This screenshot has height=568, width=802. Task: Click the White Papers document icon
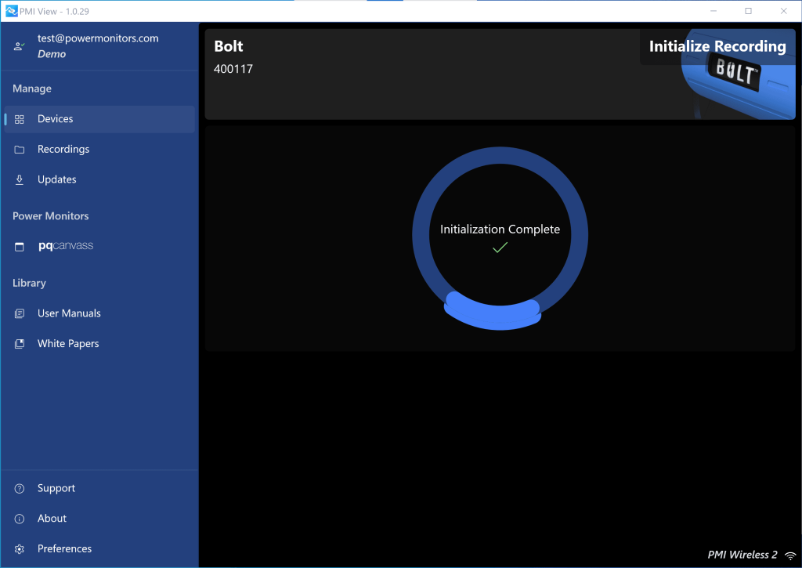(19, 343)
